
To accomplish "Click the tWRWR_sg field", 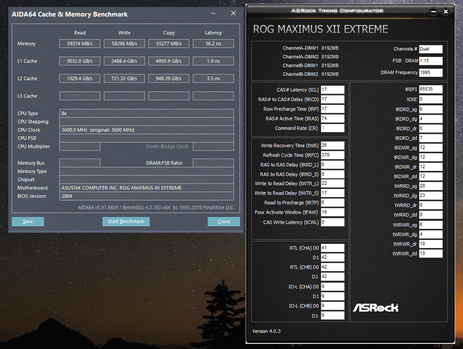I will point(431,225).
